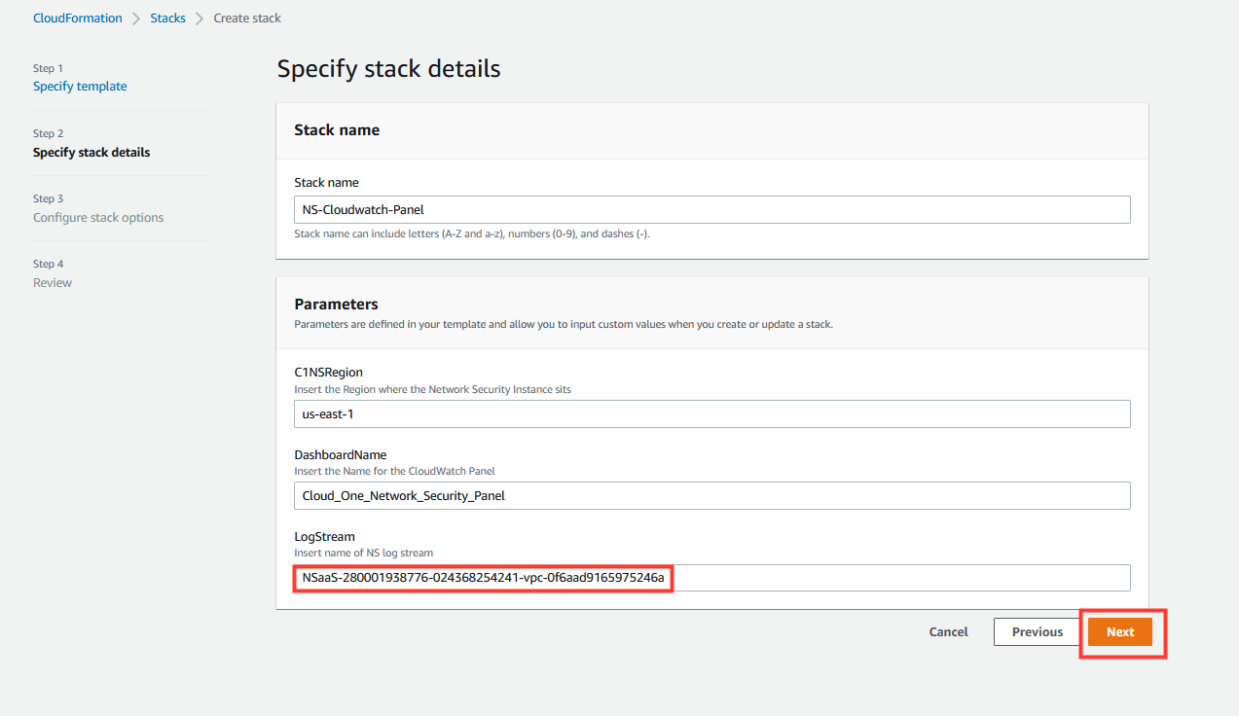Click the C1NSRegion input field
The height and width of the screenshot is (716, 1239).
[x=712, y=413]
